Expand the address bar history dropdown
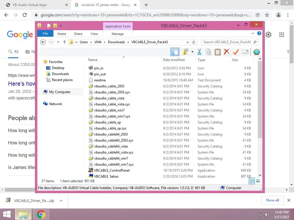Screen dimensions: 294x220 coord(187,42)
